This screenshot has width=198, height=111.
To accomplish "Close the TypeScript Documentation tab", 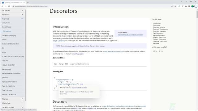I will click(24, 2).
